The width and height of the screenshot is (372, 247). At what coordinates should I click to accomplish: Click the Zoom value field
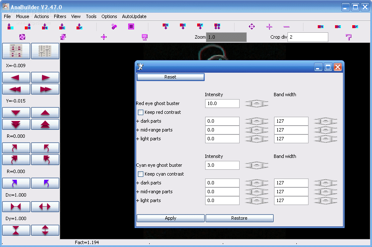[226, 37]
